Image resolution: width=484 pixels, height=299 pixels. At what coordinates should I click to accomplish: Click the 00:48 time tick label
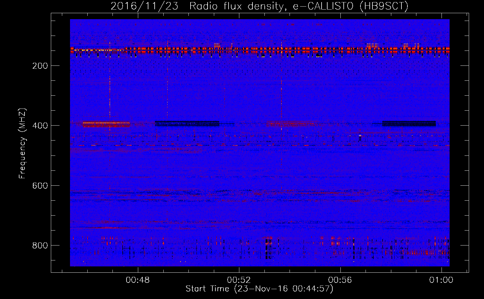point(138,280)
